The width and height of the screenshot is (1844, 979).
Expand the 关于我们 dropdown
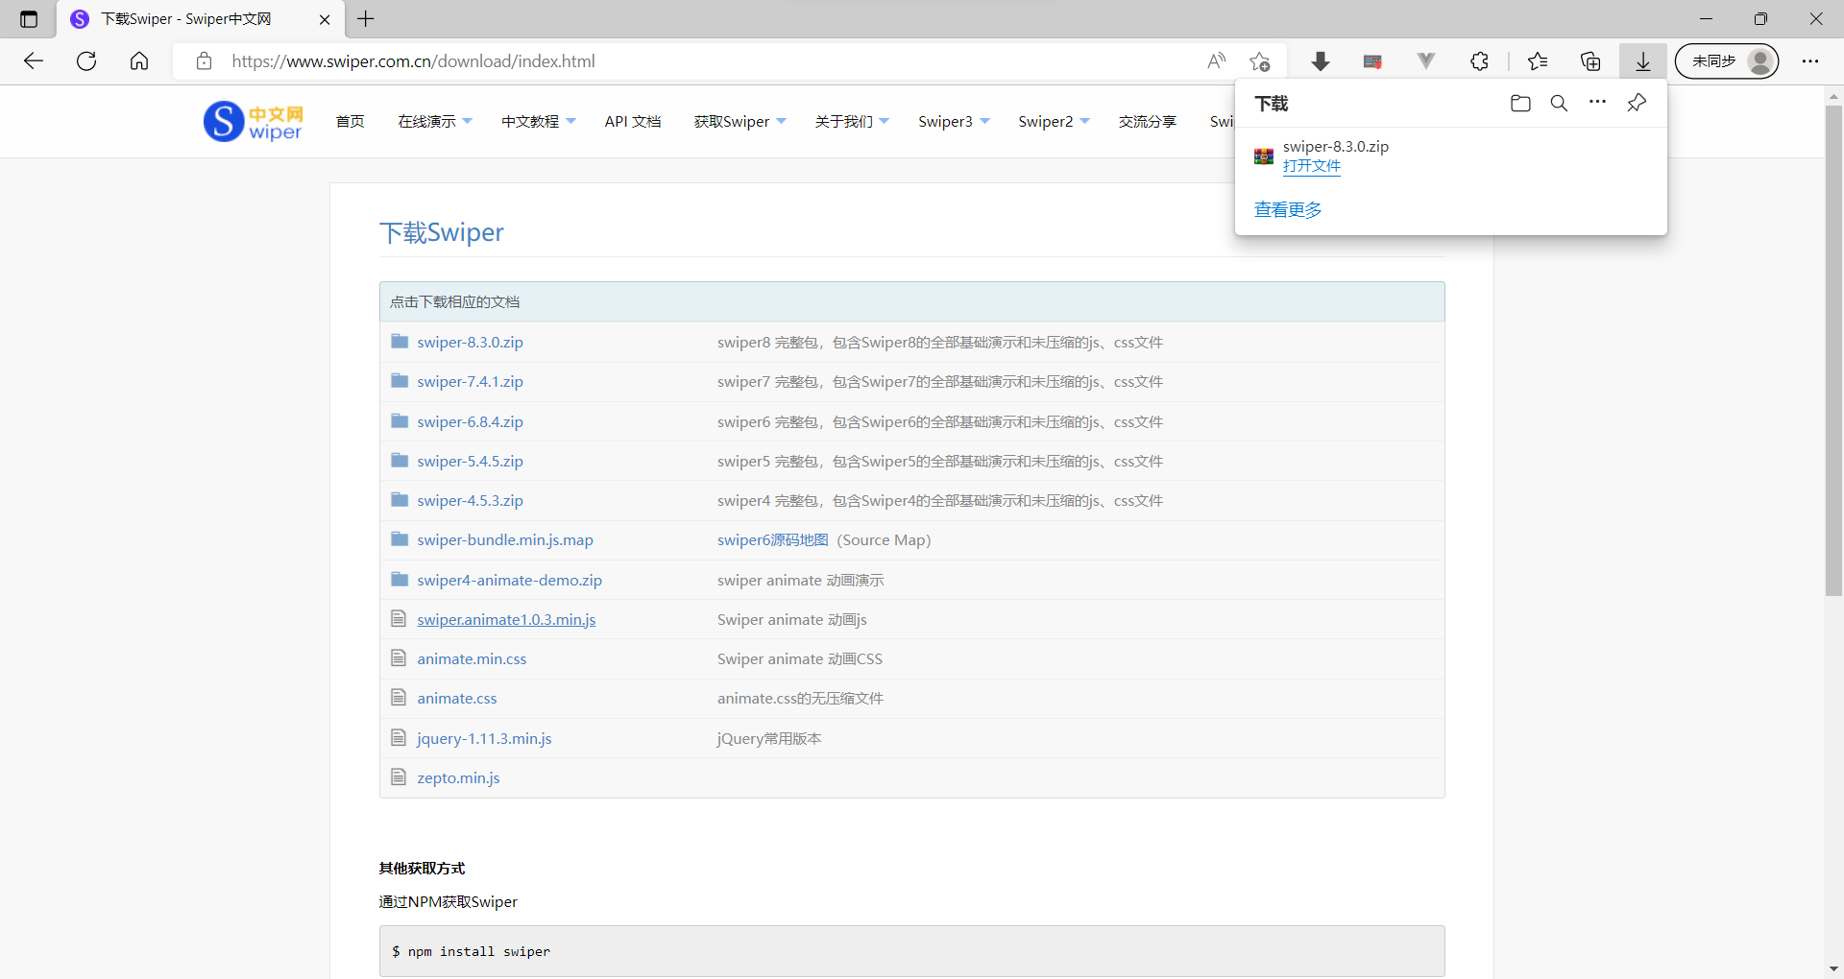click(852, 122)
